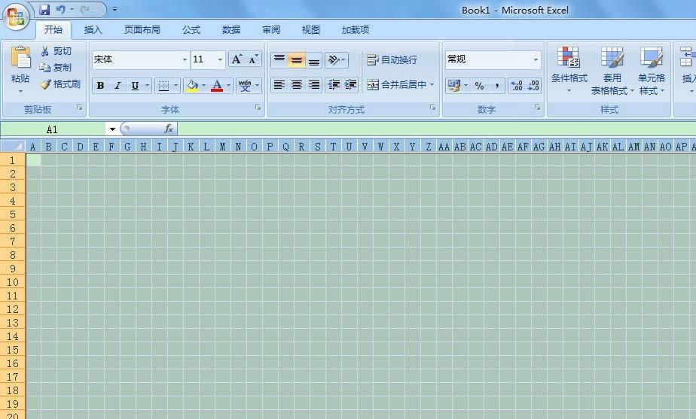Click the percent style icon
The height and width of the screenshot is (419, 696).
pyautogui.click(x=479, y=86)
